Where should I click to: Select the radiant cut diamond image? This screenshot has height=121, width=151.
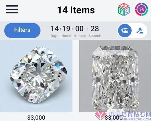pos(115,76)
